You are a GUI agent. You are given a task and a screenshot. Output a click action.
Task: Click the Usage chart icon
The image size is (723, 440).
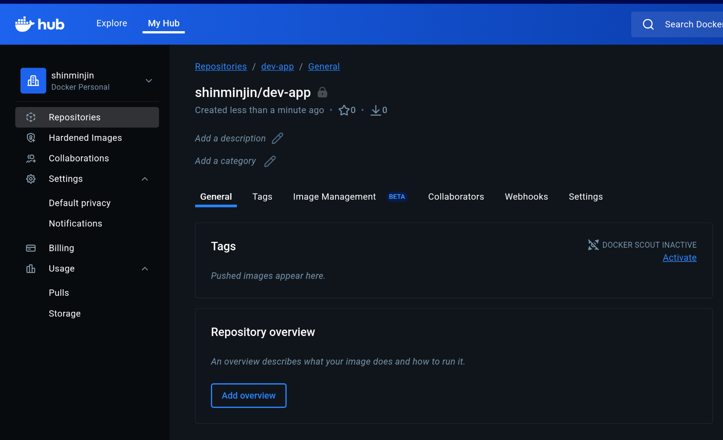(31, 269)
